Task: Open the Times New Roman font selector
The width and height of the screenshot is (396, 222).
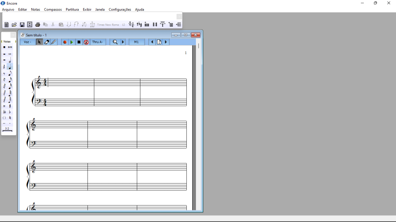Action: coord(108,24)
